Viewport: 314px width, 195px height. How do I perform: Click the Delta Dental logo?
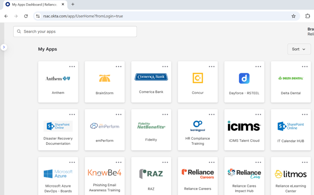(291, 78)
